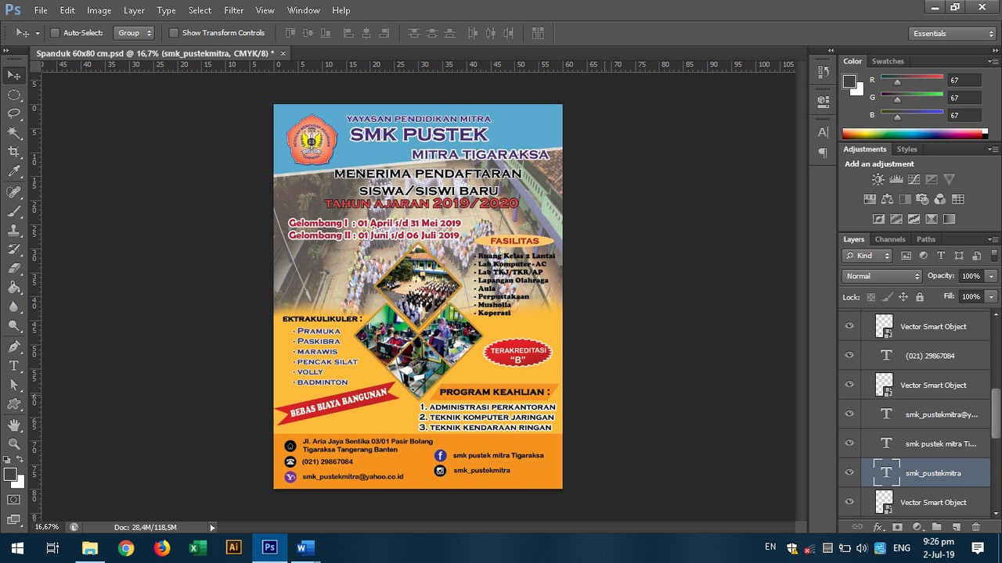The height and width of the screenshot is (563, 1002).
Task: Close the Spanduk 60x80 cm.psd document tab
Action: [283, 53]
